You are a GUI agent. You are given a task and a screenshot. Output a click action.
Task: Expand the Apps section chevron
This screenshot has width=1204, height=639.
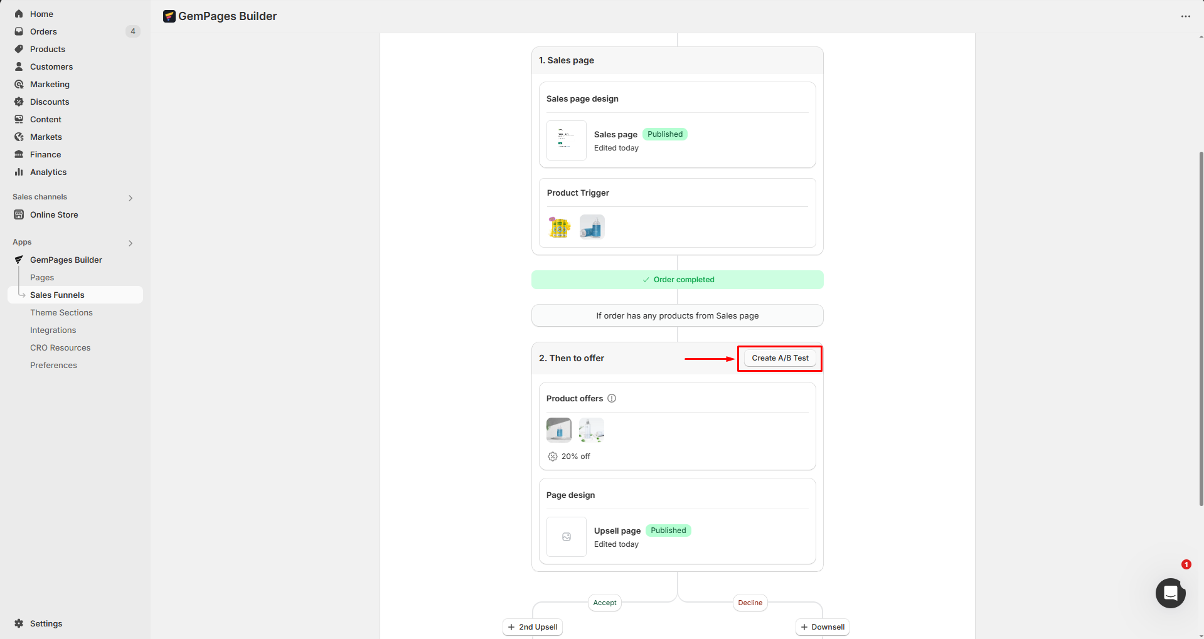coord(131,243)
